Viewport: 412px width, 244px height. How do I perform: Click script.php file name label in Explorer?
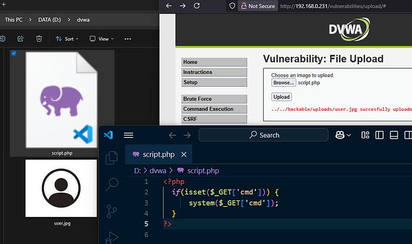point(62,153)
